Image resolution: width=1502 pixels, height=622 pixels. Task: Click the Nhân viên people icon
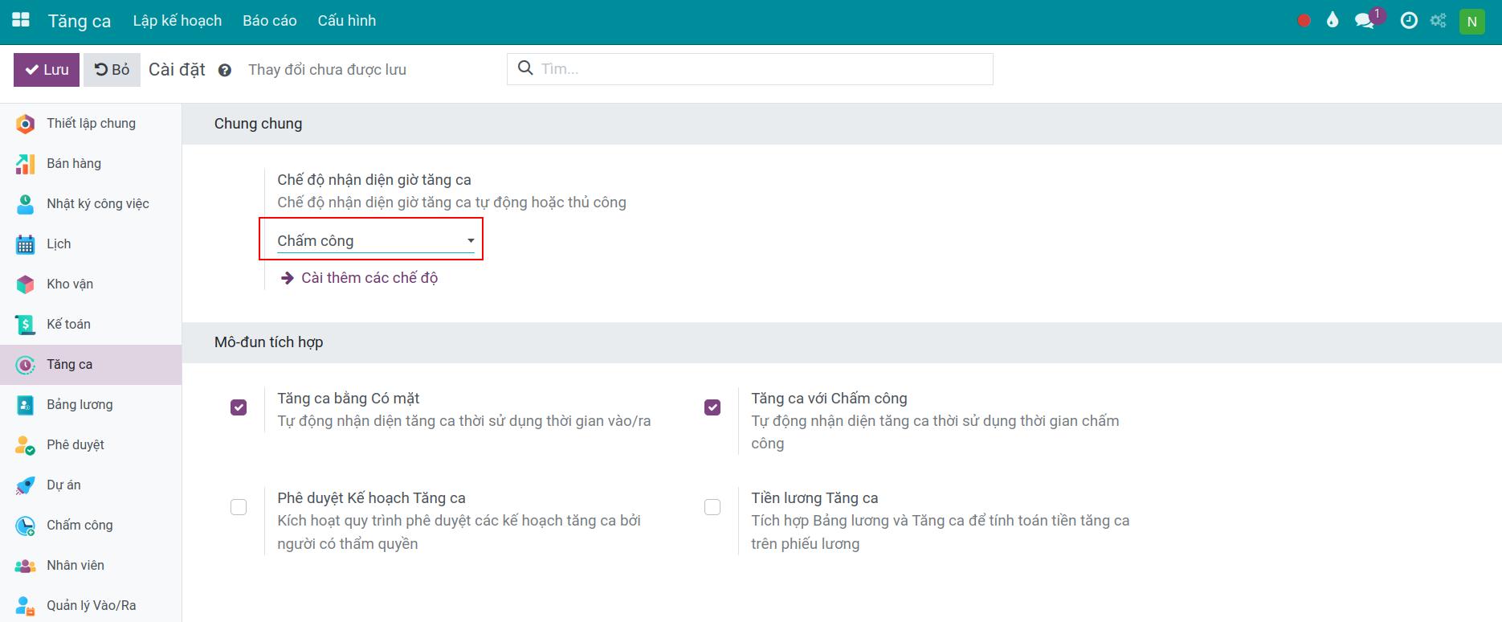[26, 566]
